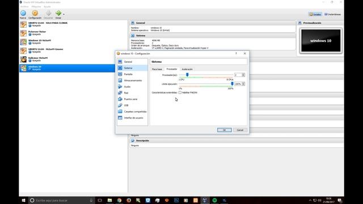
Task: Click the Previsualización panel header
Action: pyautogui.click(x=320, y=23)
